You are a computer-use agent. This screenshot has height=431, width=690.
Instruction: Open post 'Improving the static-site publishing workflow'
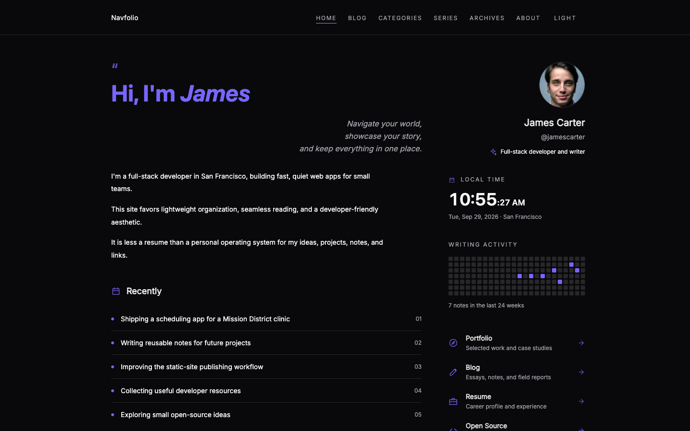click(266, 367)
